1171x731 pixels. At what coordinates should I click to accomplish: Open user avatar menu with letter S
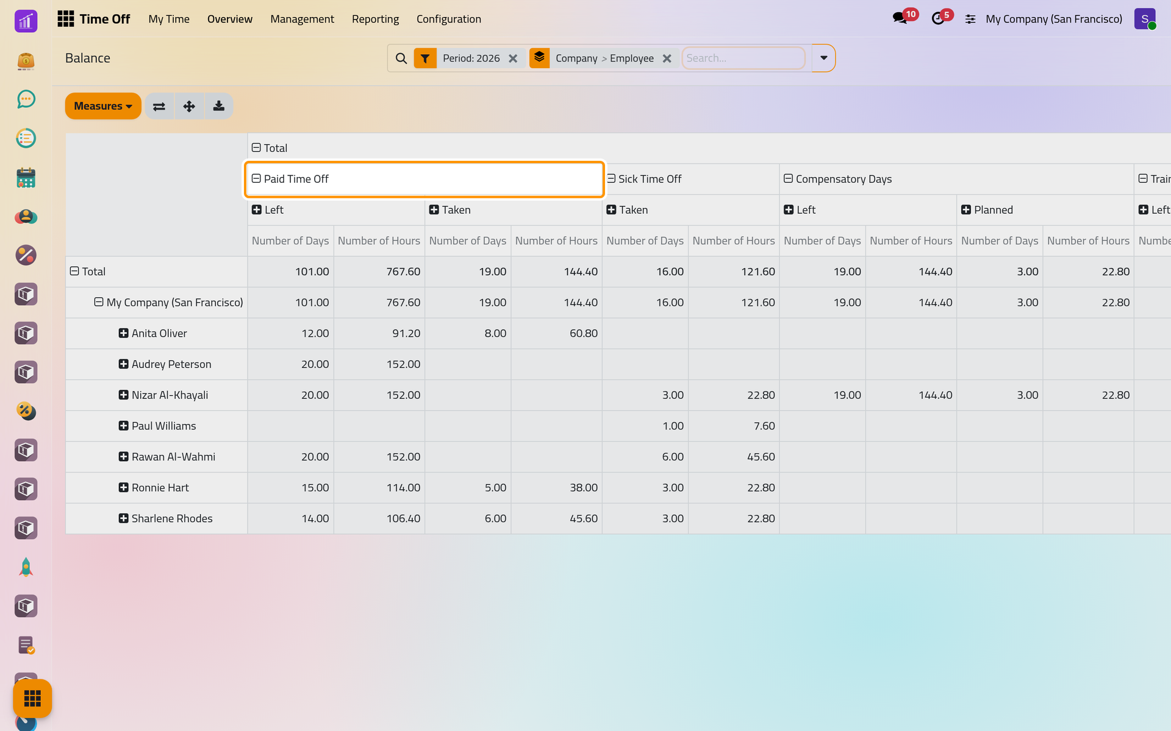pyautogui.click(x=1145, y=19)
